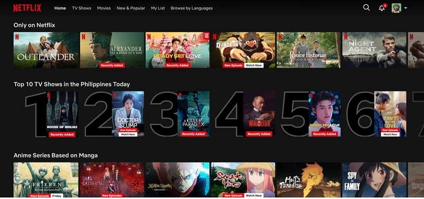The image size is (424, 199).
Task: Open the Jujutsu Kaisen anime card
Action: point(178,179)
